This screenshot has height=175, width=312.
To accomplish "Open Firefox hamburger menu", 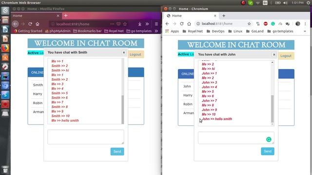I will point(156,24).
